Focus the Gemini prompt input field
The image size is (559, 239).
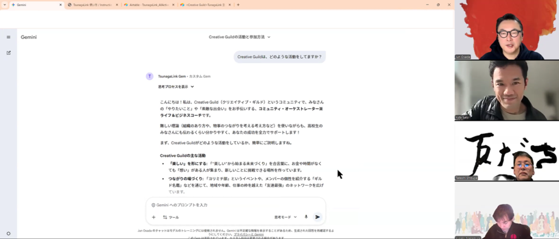[229, 205]
